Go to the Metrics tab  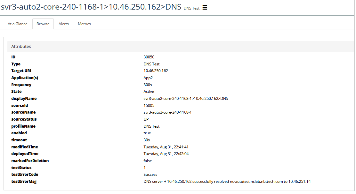[84, 24]
